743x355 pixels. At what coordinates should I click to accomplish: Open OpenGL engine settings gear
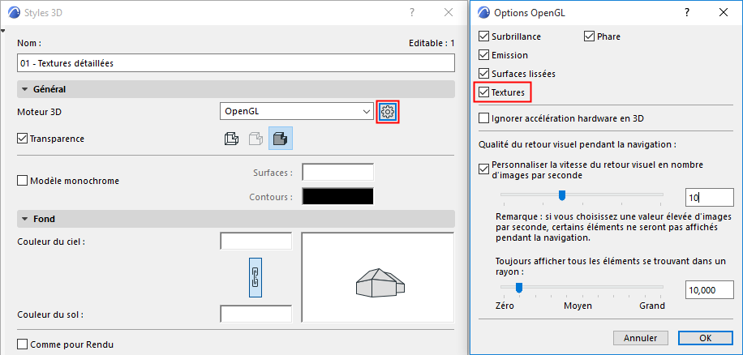(x=388, y=111)
